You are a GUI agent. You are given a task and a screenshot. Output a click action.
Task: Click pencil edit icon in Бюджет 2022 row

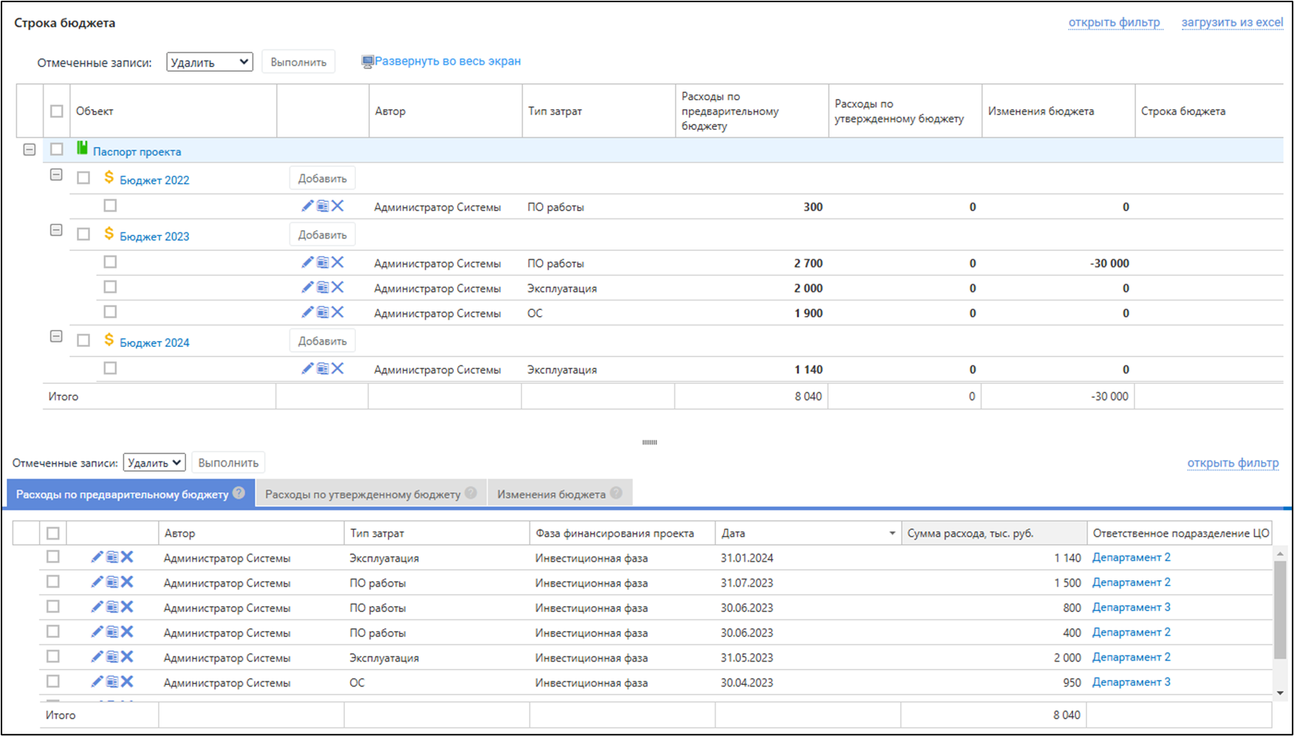[307, 206]
